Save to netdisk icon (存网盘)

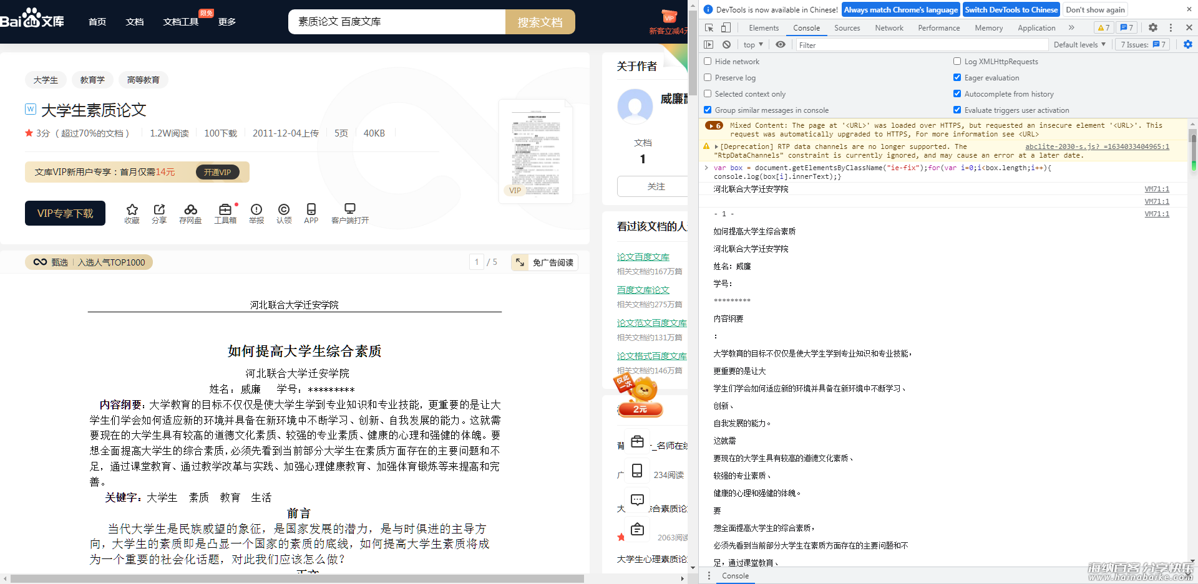coord(190,209)
